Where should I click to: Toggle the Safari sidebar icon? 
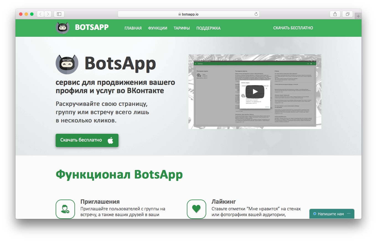click(59, 14)
